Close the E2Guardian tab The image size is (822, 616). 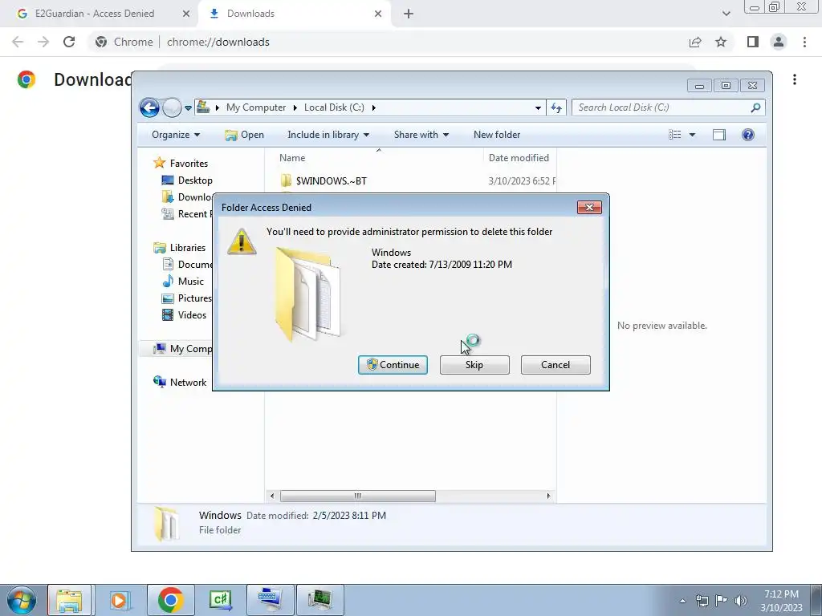click(x=186, y=14)
